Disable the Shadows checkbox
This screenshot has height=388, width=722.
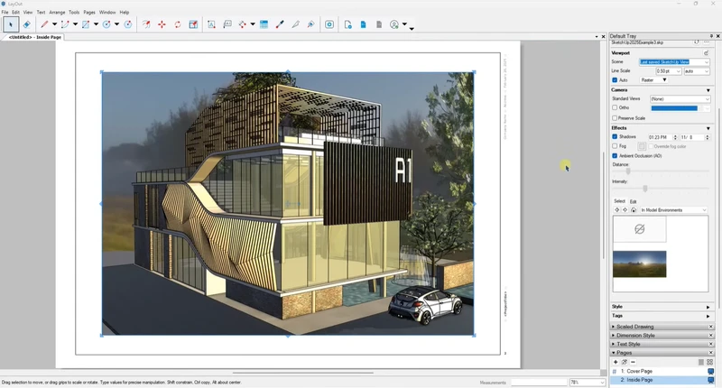616,136
